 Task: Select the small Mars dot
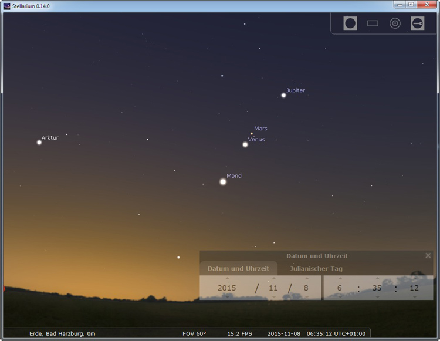click(x=252, y=134)
